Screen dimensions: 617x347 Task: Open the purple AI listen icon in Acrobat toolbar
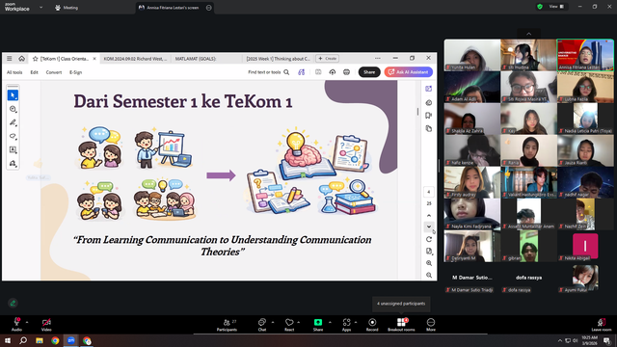click(302, 72)
